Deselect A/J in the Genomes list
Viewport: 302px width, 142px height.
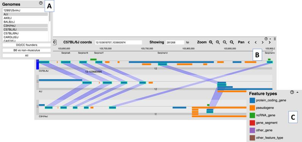tap(25, 14)
